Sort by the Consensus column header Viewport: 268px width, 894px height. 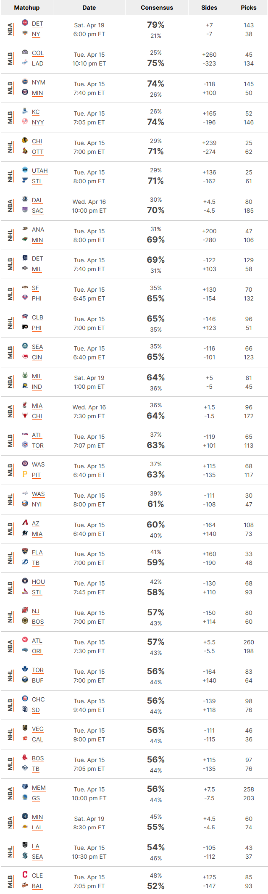point(157,8)
